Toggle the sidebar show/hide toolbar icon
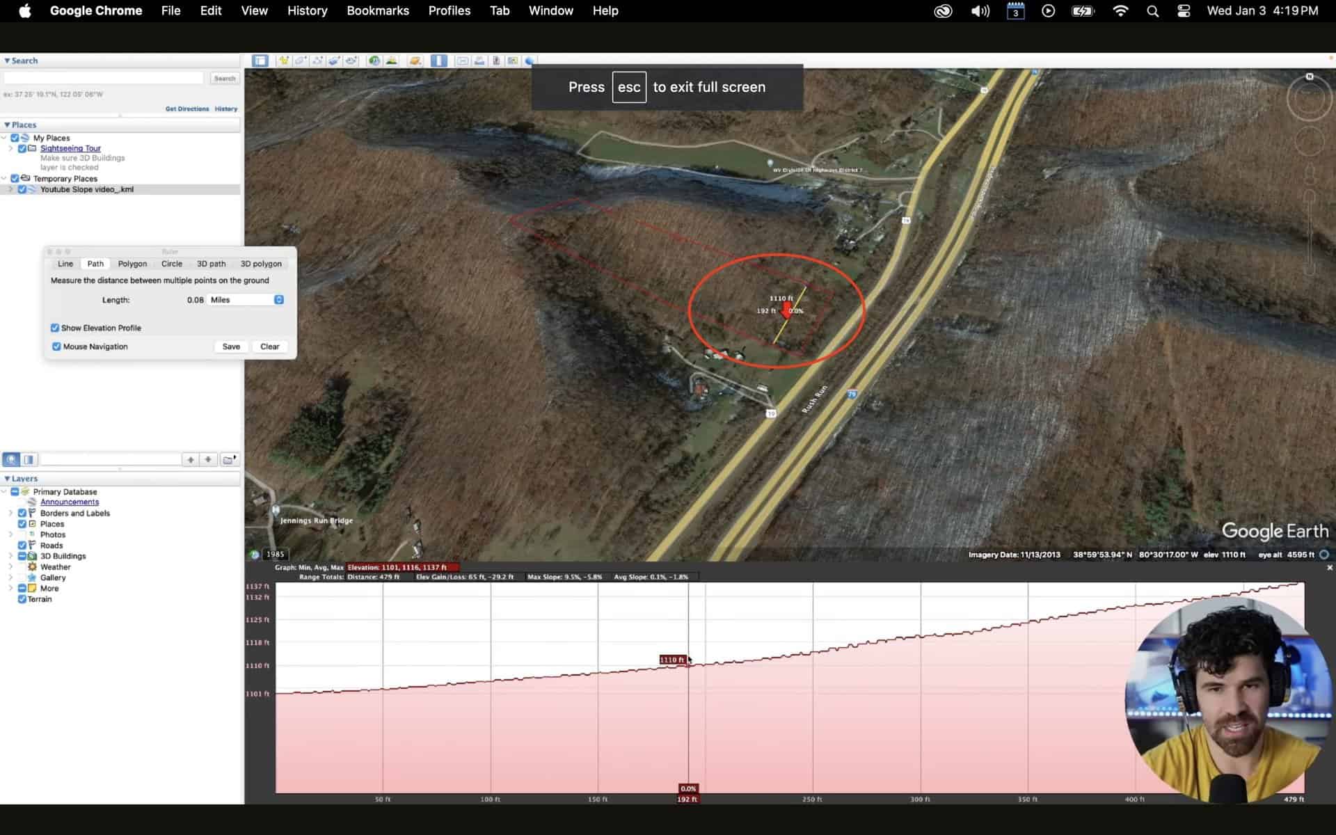 260,61
